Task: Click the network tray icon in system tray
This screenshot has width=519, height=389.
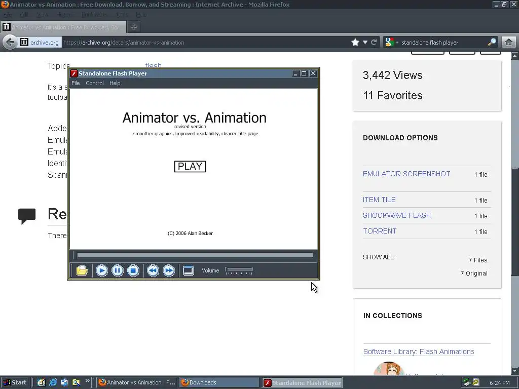Action: (x=467, y=382)
